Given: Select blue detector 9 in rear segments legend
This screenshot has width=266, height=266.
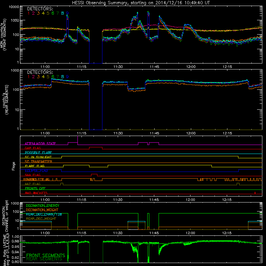Looking at the screenshot, I should click(x=67, y=77).
